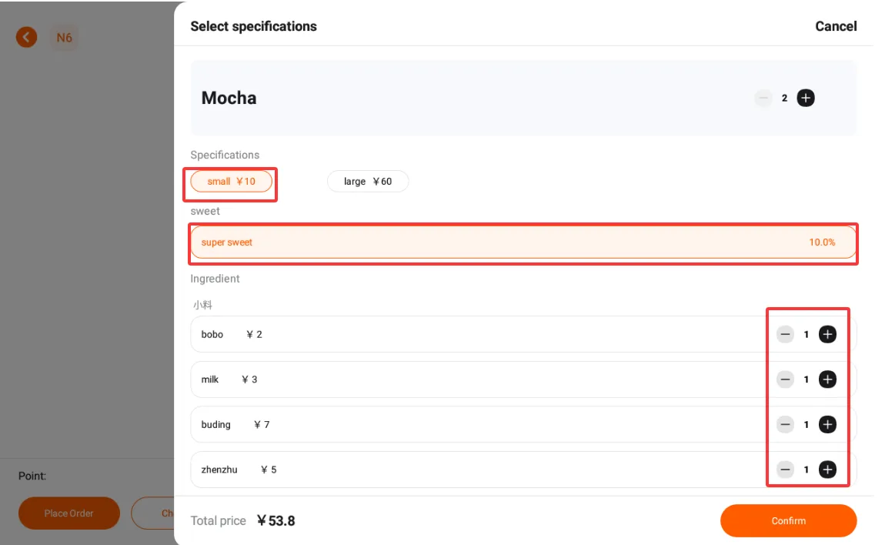Screen dimensions: 885x545
Task: Remove one milk ingredient
Action: (x=785, y=379)
